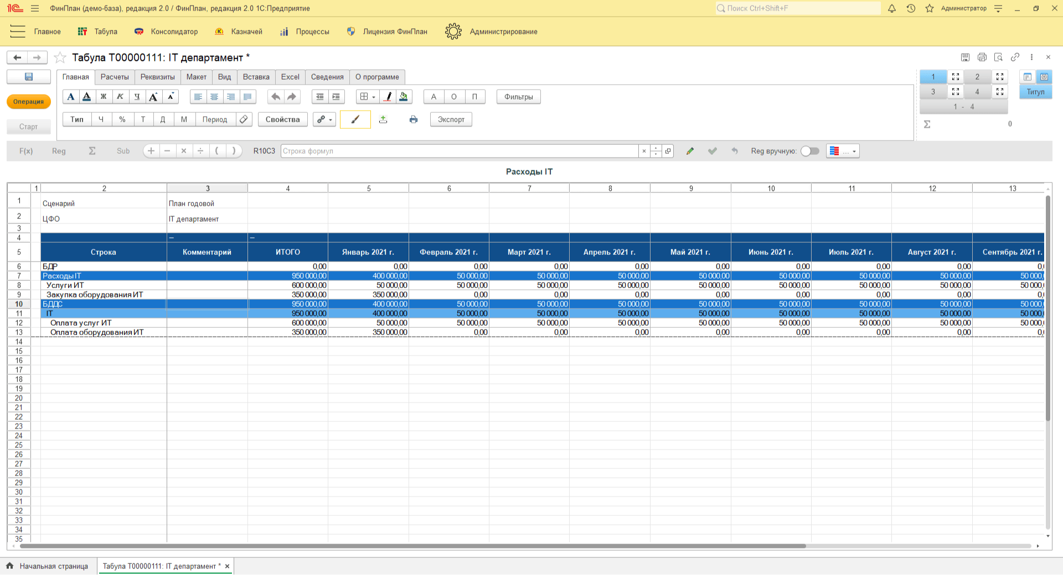Viewport: 1063px width, 575px height.
Task: Apply bold formatting with the Ж button
Action: [103, 97]
